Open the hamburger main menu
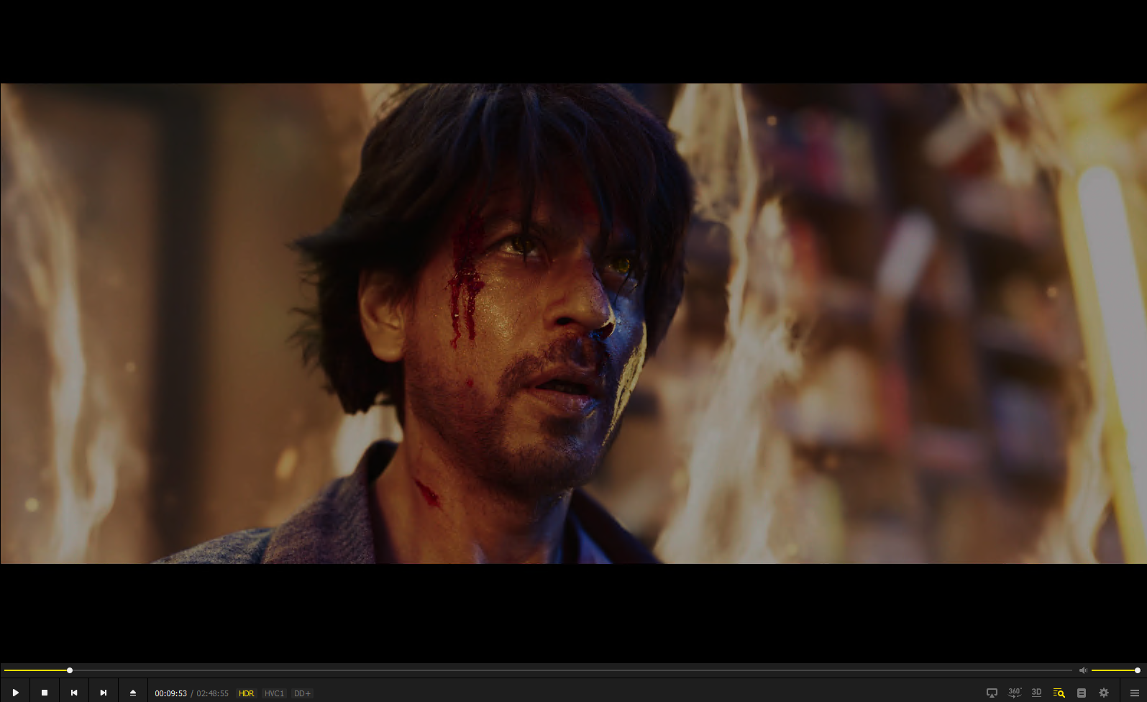The width and height of the screenshot is (1147, 702). point(1134,693)
